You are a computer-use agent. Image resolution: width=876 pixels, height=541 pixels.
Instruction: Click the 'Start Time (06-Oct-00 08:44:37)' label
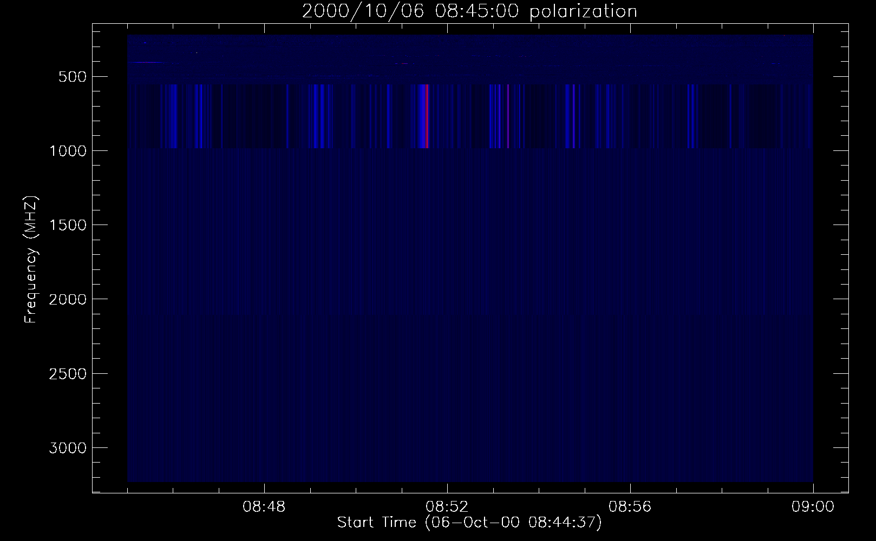pos(469,523)
